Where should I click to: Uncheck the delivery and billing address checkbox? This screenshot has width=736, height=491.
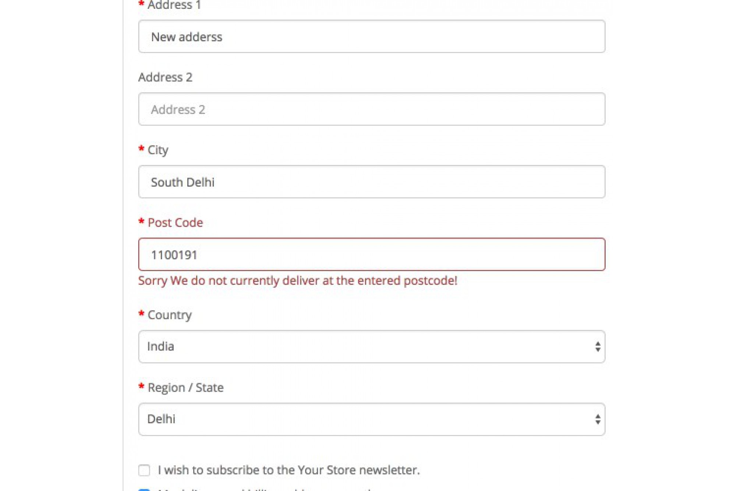144,490
